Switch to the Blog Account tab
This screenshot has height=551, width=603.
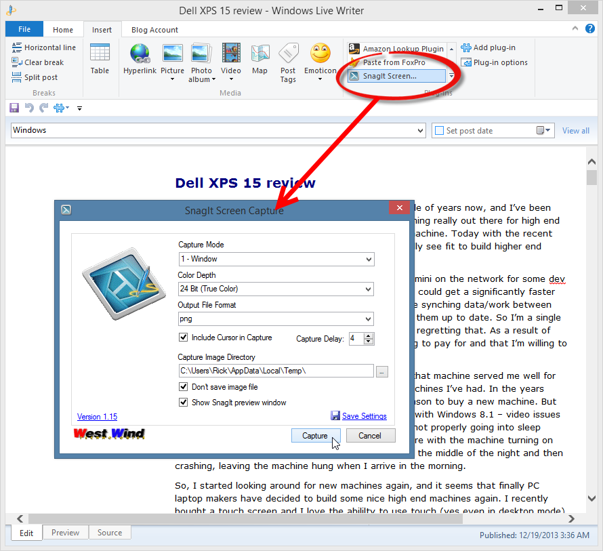pyautogui.click(x=154, y=30)
